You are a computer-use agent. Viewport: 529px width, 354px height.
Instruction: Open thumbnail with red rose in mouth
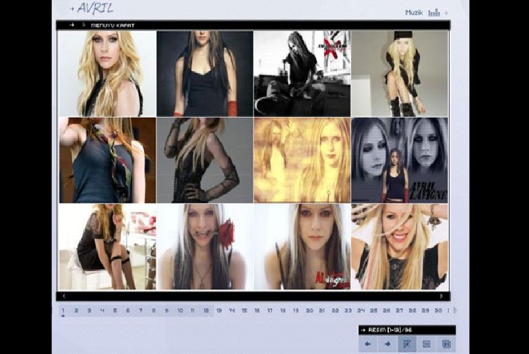(205, 246)
